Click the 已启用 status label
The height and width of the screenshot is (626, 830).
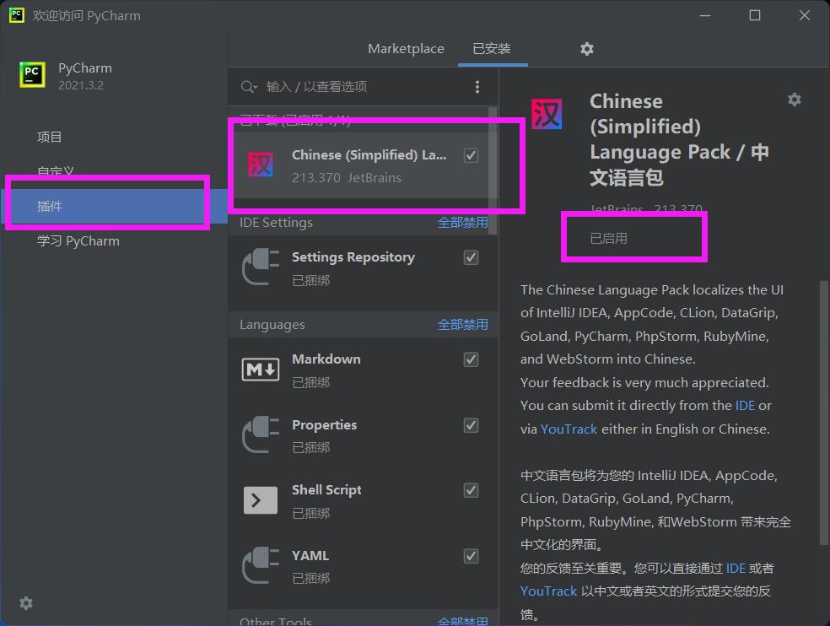click(x=608, y=238)
